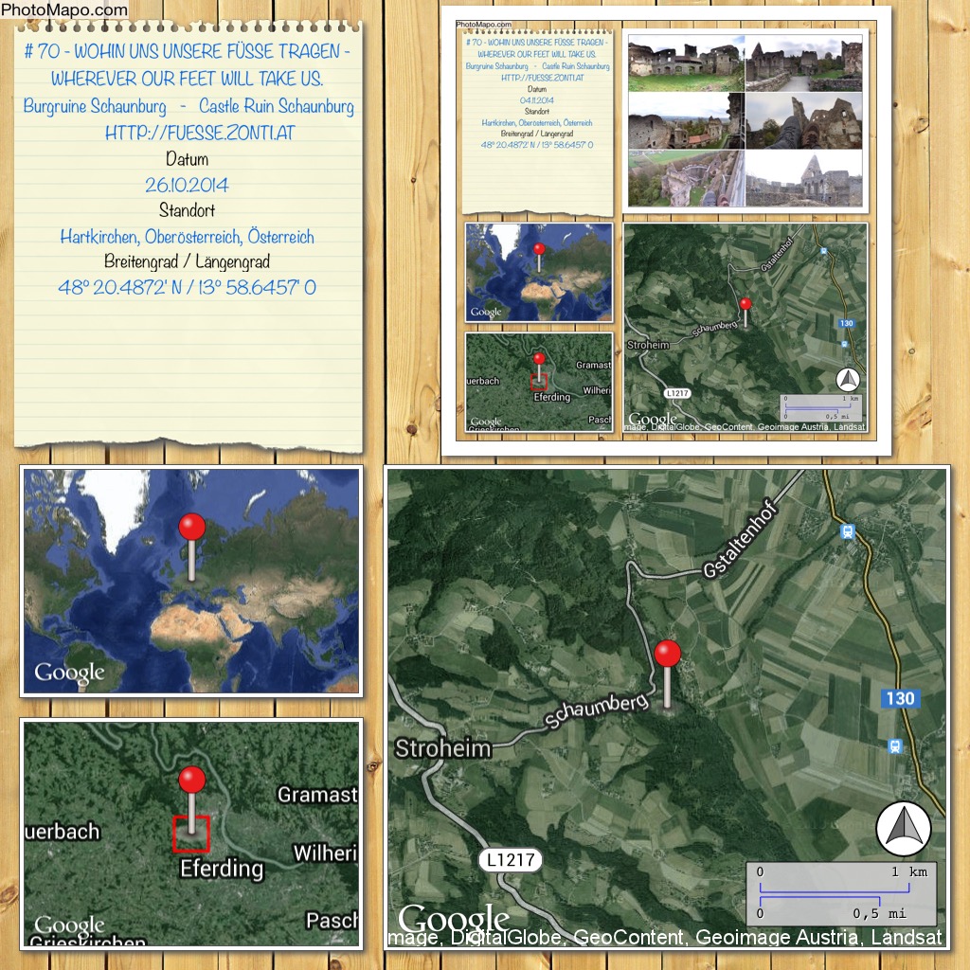Select the transit stop icon near Gstaltenhof
The image size is (970, 970).
(x=847, y=532)
